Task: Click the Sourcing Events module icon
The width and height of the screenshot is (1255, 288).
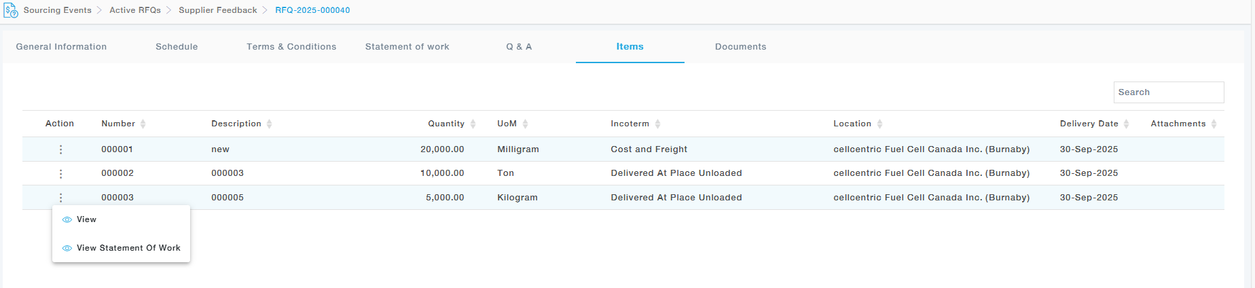Action: pos(11,10)
